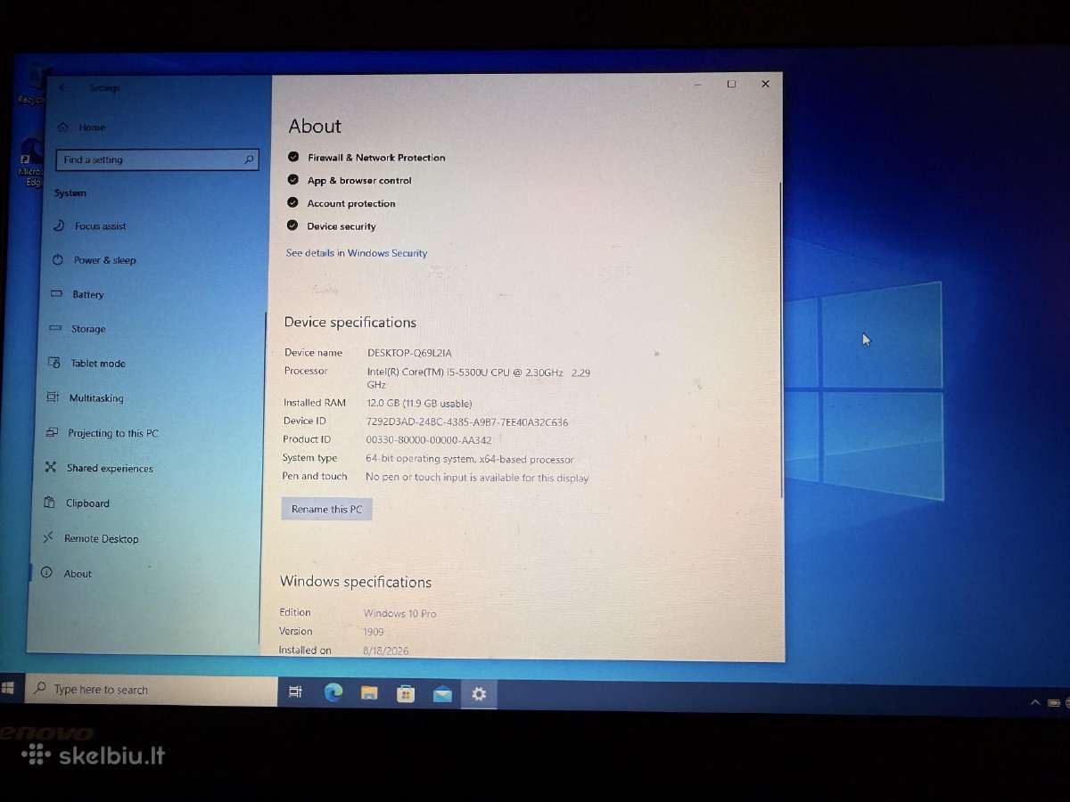1070x802 pixels.
Task: Click the Home icon in sidebar
Action: click(x=63, y=127)
